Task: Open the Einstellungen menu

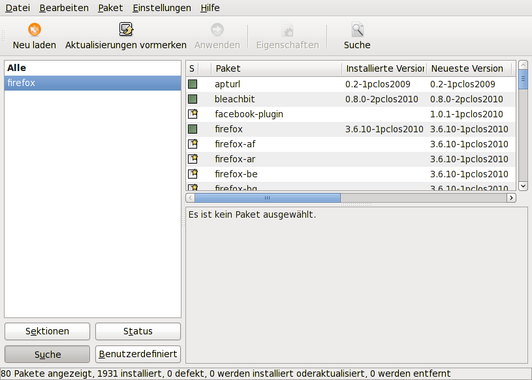Action: pos(161,8)
